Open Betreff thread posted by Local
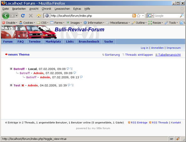 19,69
